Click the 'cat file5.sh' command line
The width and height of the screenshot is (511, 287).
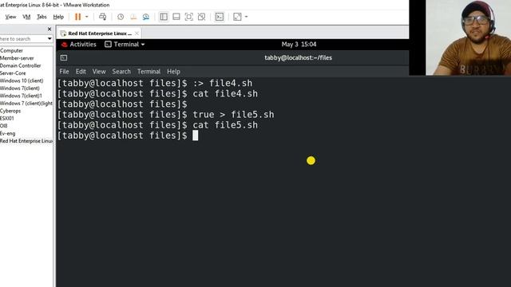225,125
